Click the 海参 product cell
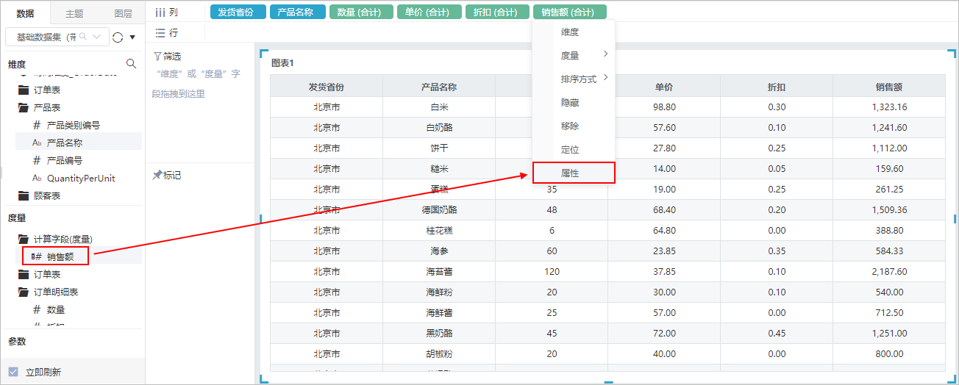Viewport: 959px width, 385px height. click(x=439, y=251)
